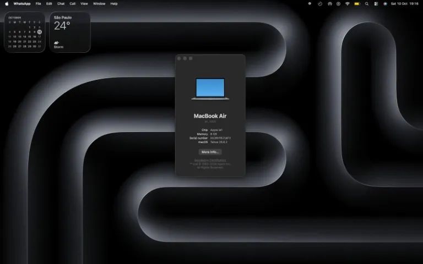Open the View menu

coord(84,4)
